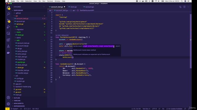The image size is (197, 110).
Task: Click the run test code lens
Action: click(58, 35)
